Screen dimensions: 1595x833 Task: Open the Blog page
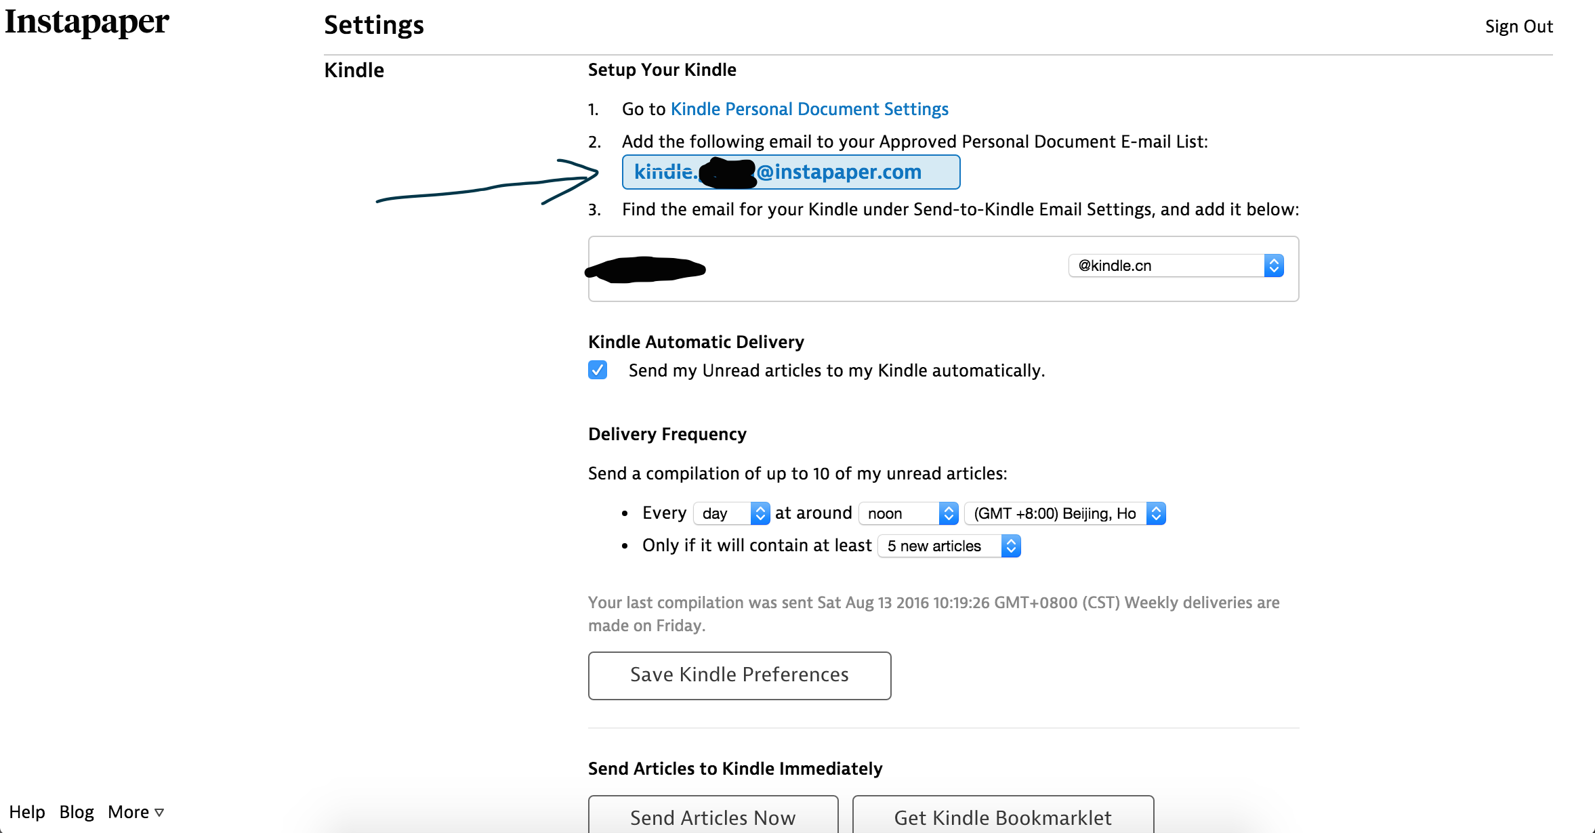click(76, 811)
